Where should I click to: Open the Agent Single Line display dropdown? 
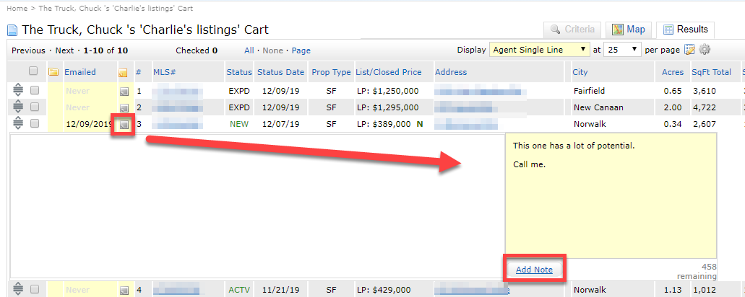pyautogui.click(x=540, y=50)
